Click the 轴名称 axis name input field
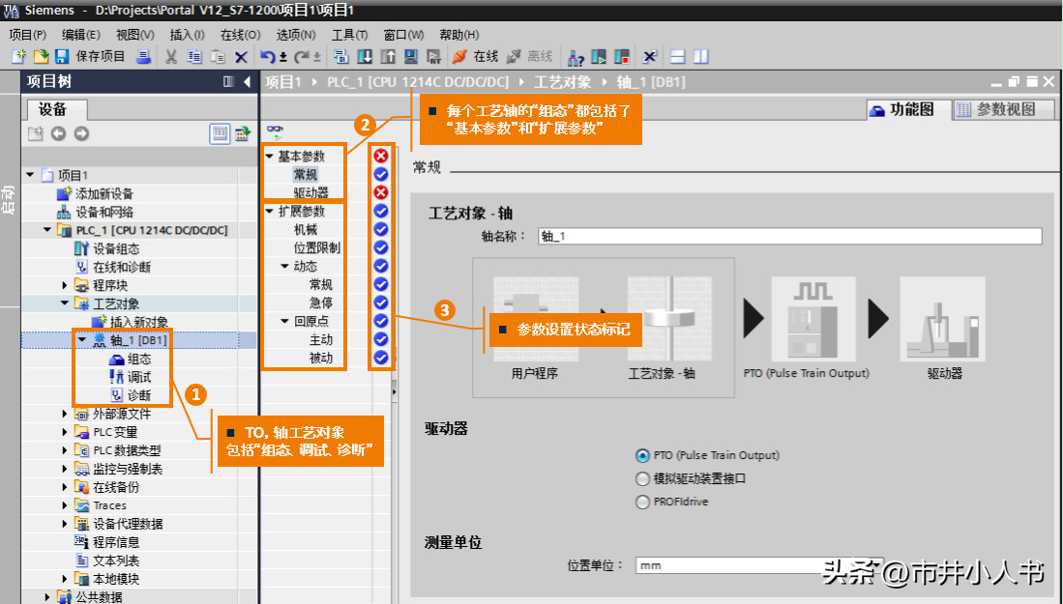Viewport: 1063px width, 604px height. coord(788,237)
